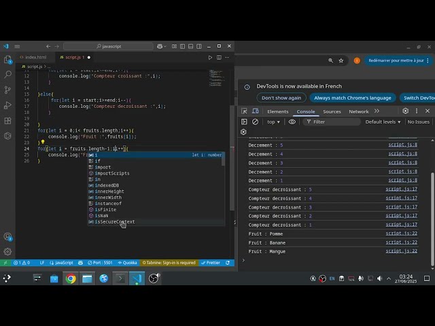Open Run and Debug view
The height and width of the screenshot is (326, 435).
tap(7, 105)
